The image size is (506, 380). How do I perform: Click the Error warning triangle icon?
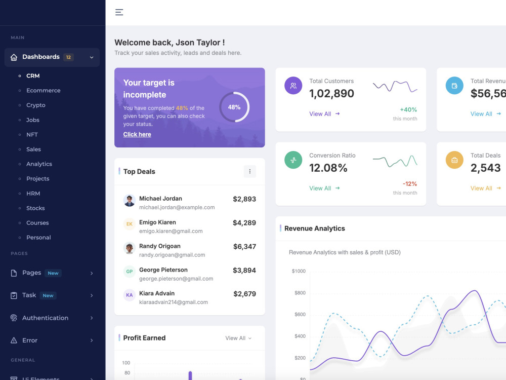[14, 340]
